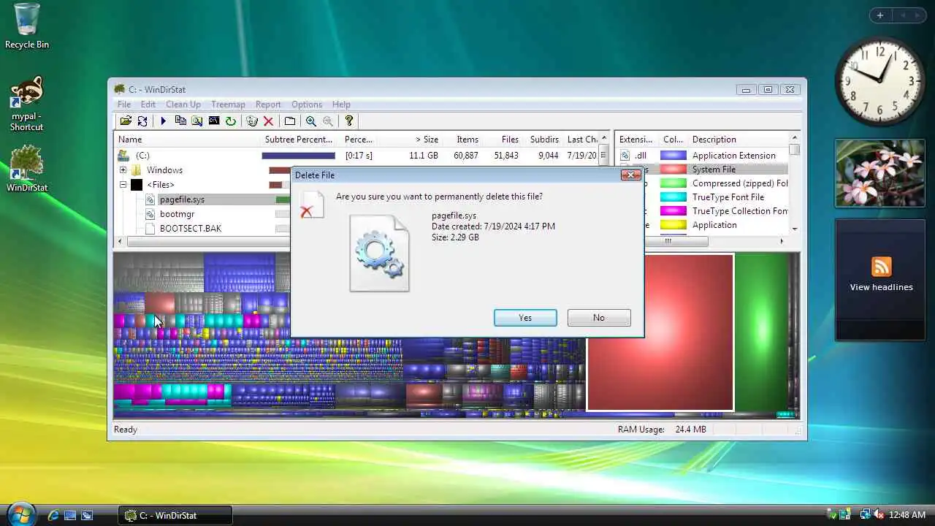The image size is (935, 526).
Task: Click the Application Extension blue color swatch
Action: [673, 156]
